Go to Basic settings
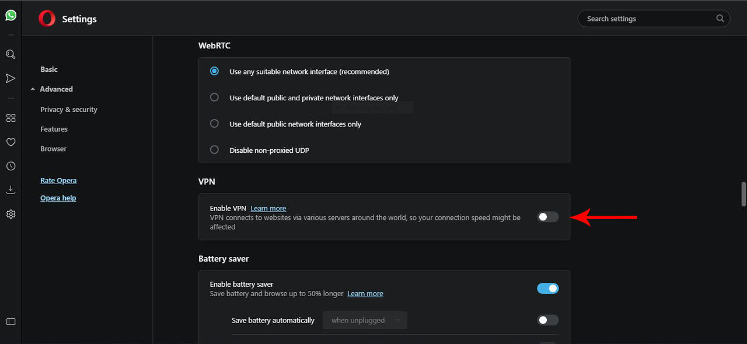747x344 pixels. pos(49,69)
